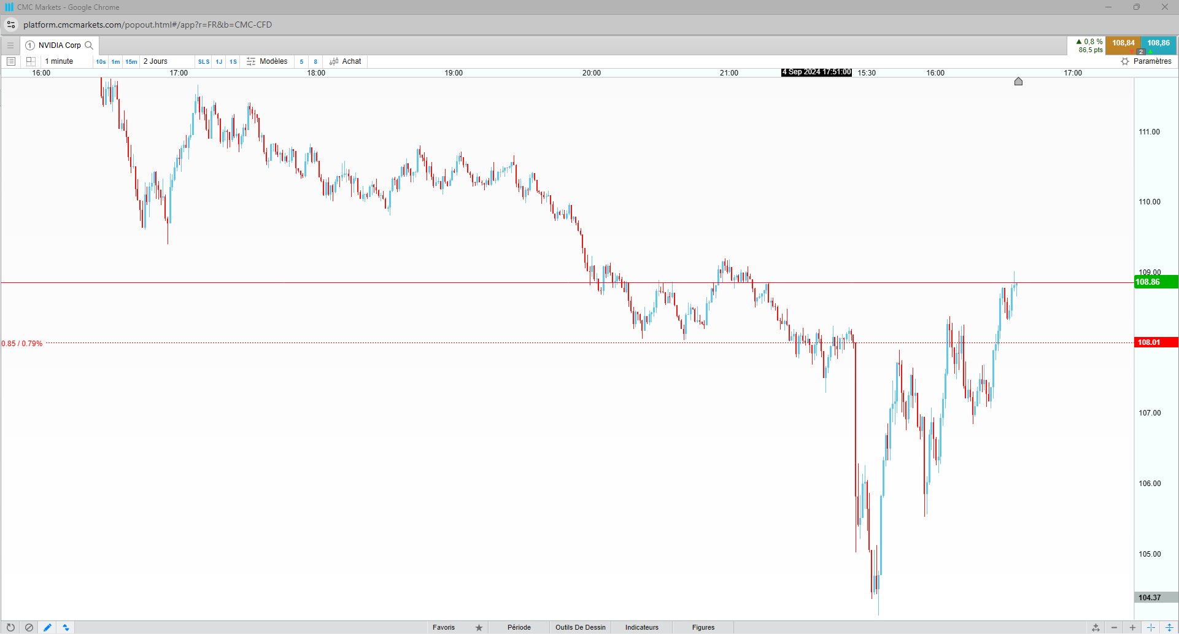Image resolution: width=1179 pixels, height=634 pixels.
Task: Open the Paramètres settings
Action: coord(1146,61)
